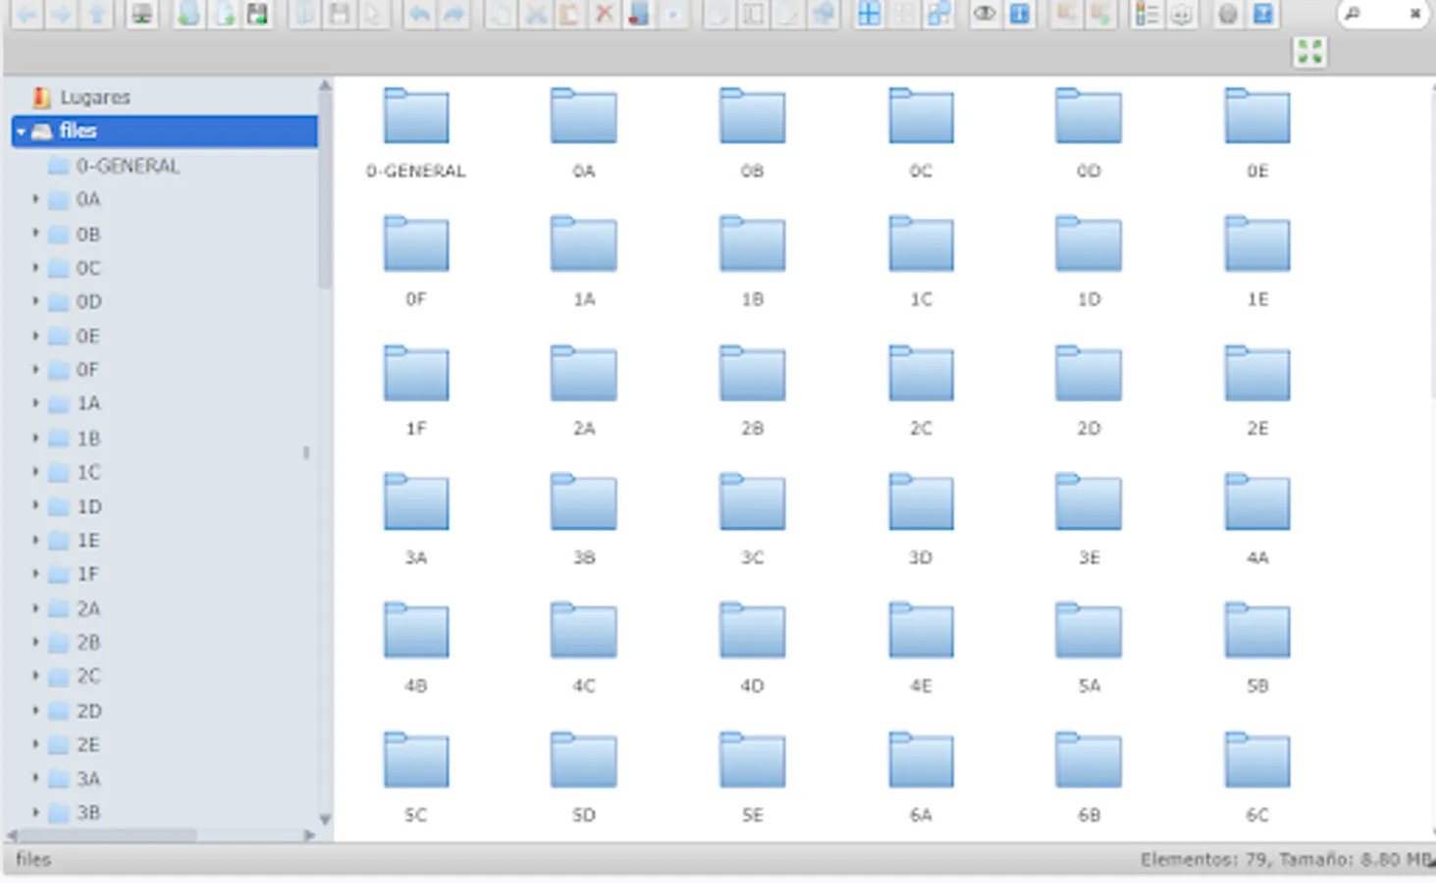Expand the 1A folder in the sidebar tree
Screen dimensions: 1436x883
coord(36,403)
